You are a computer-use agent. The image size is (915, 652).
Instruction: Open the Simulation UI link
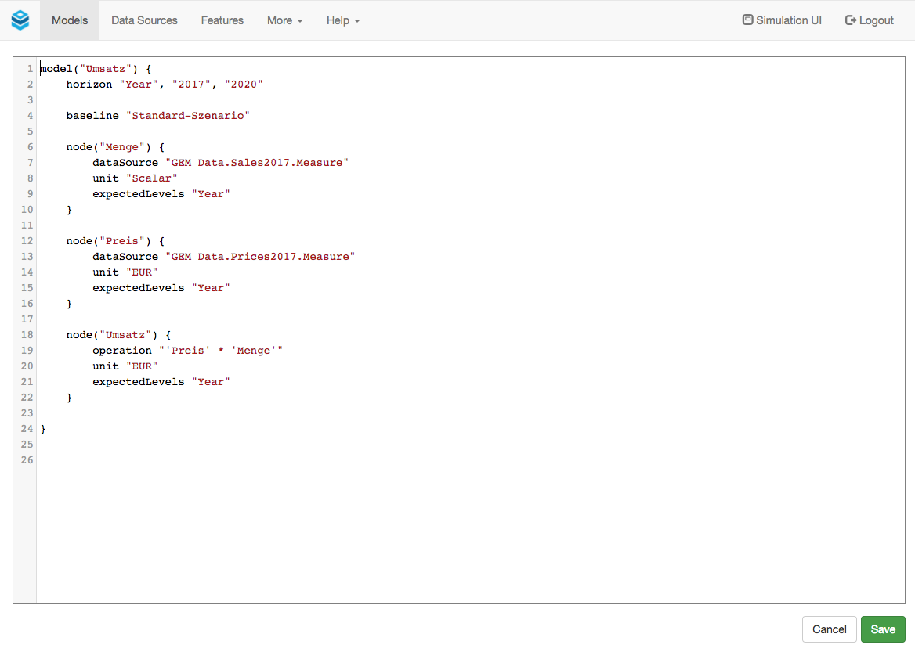click(x=788, y=20)
